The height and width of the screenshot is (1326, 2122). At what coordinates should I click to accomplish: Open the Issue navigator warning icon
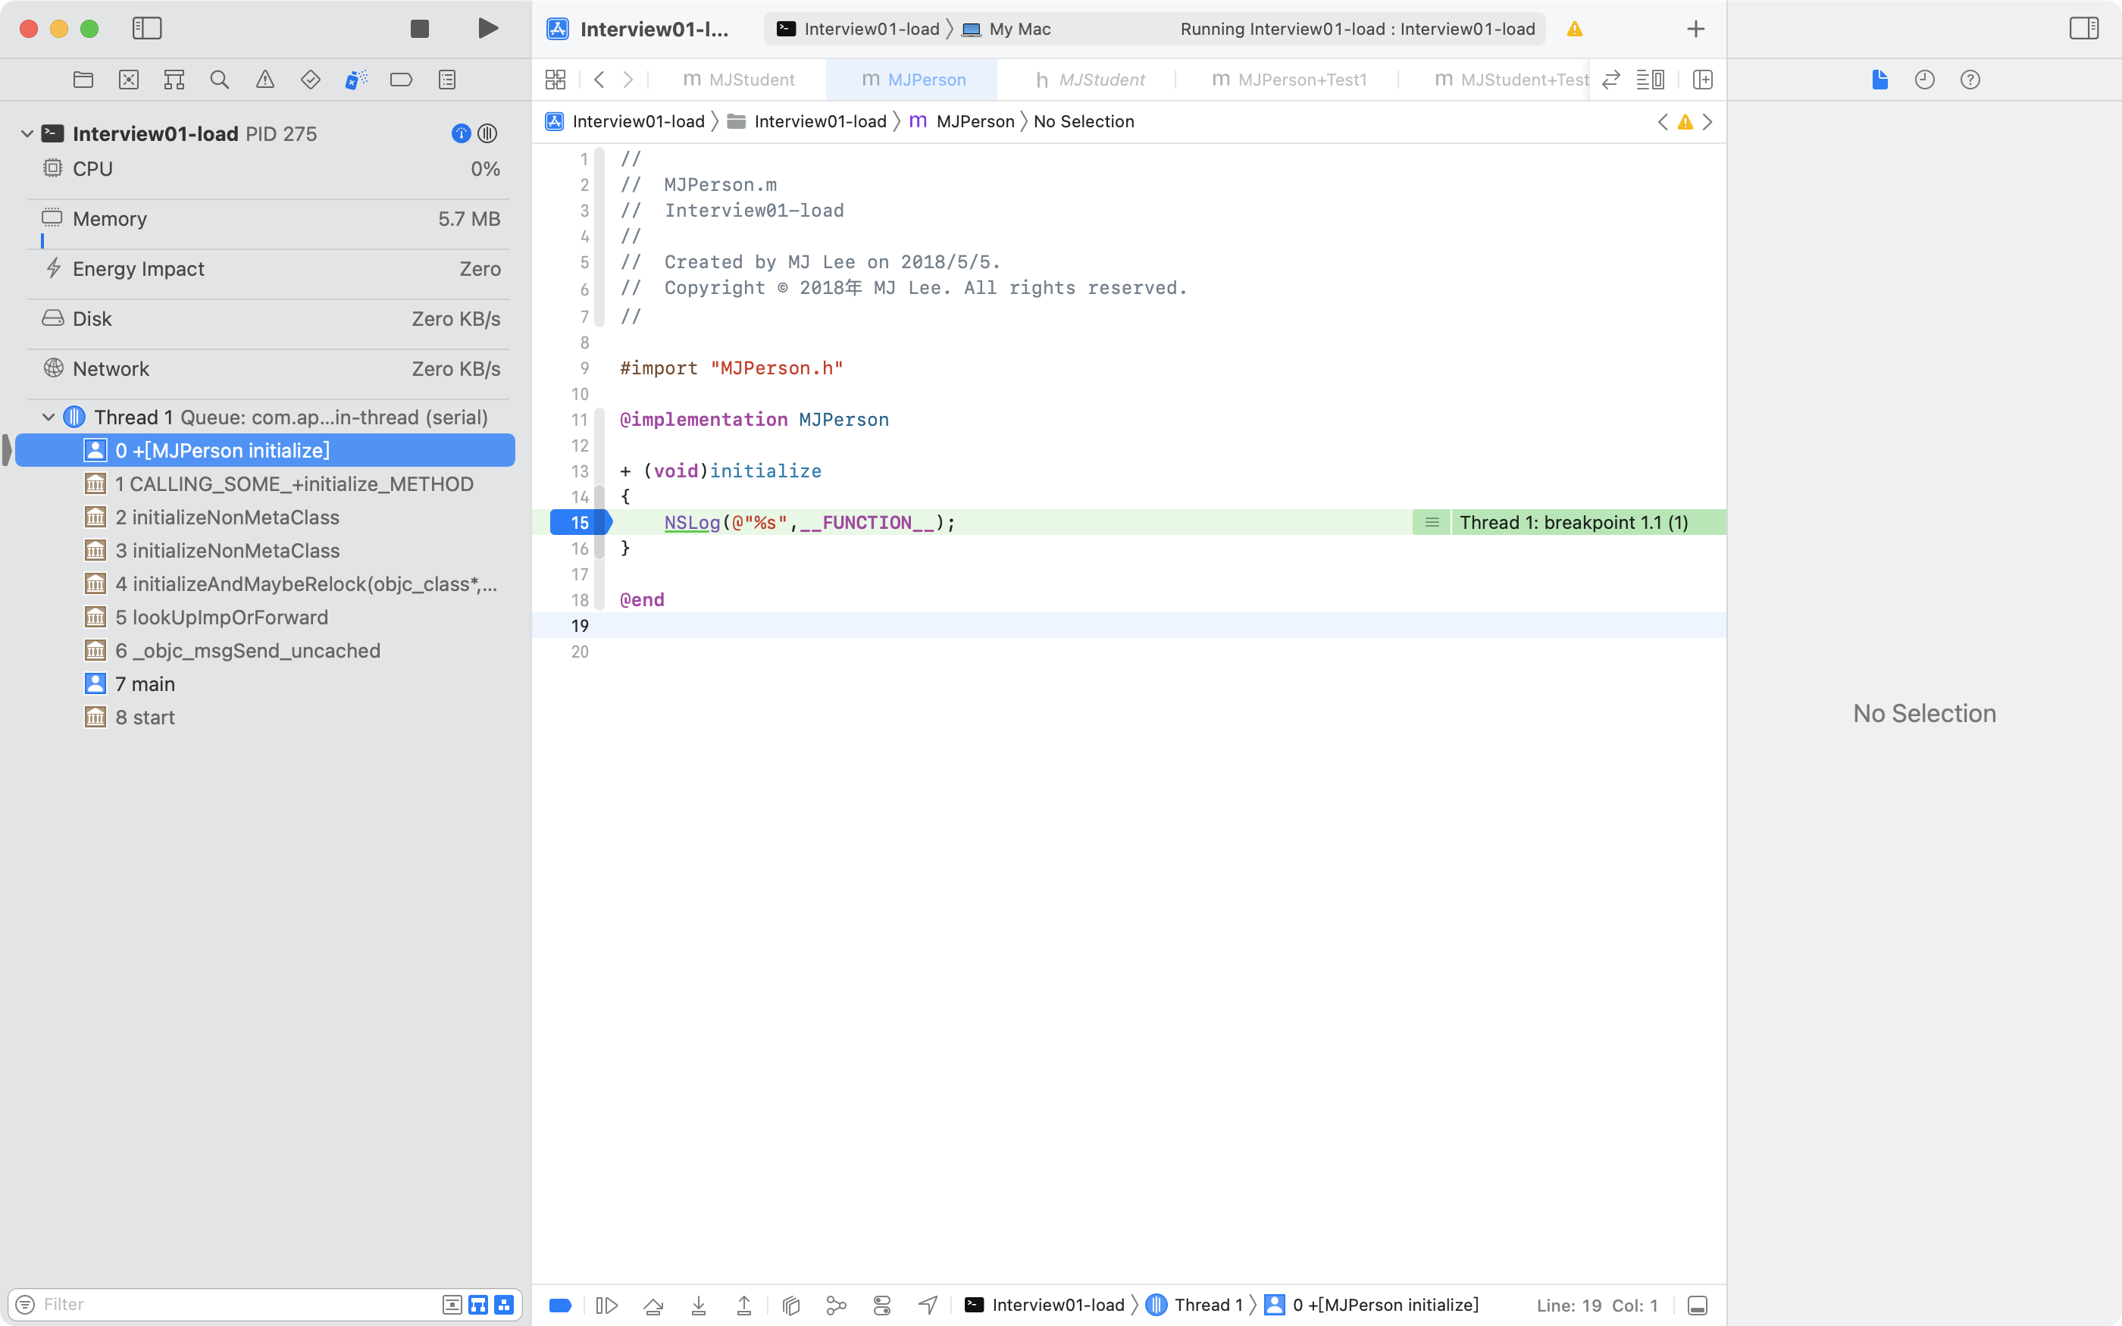(264, 80)
